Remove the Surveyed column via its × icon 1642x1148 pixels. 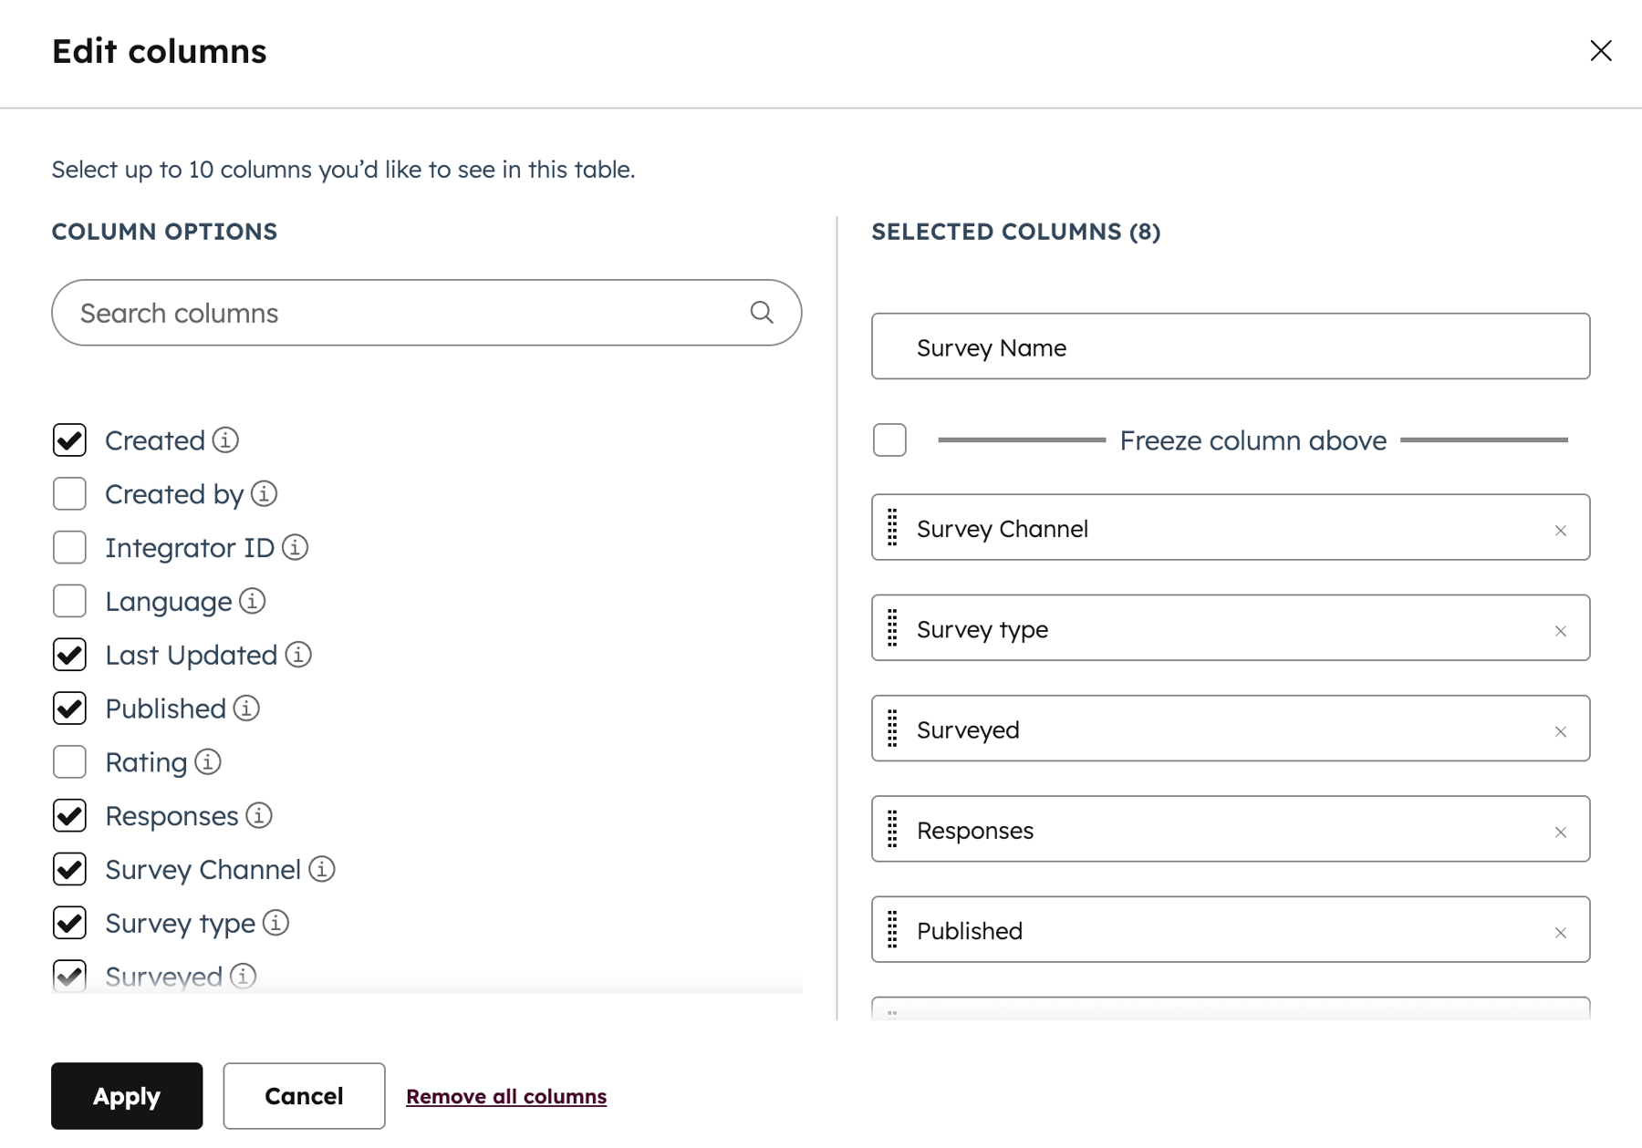coord(1561,730)
